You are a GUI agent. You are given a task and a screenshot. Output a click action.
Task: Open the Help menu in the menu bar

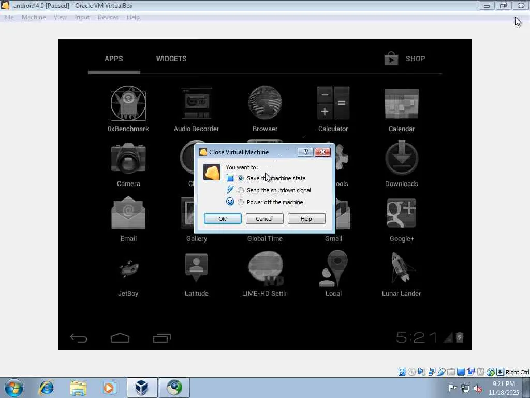pos(133,17)
